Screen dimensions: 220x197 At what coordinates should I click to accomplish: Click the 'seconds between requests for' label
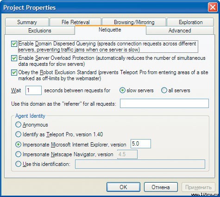click(x=77, y=90)
